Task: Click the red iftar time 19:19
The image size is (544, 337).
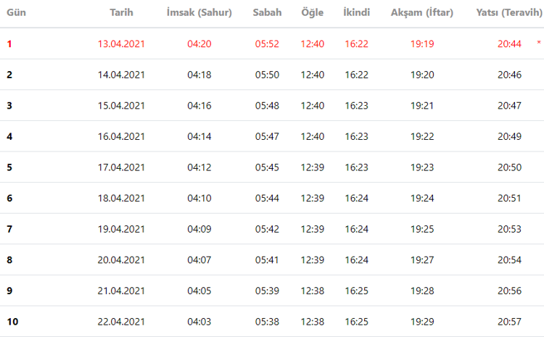Action: 421,43
